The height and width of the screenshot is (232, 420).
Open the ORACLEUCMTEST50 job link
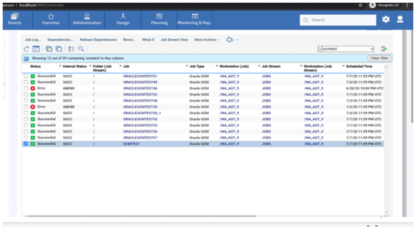[140, 107]
